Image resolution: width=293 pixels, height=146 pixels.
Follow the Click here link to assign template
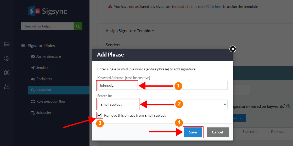point(214,7)
